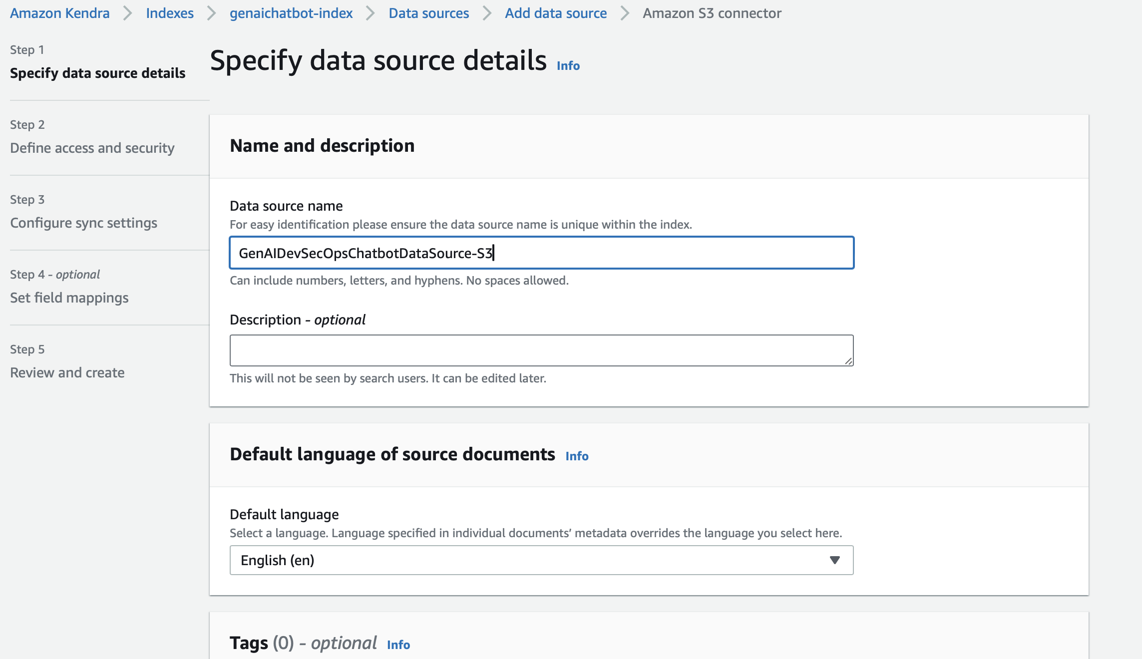This screenshot has height=659, width=1142.
Task: Open Set field mappings step
Action: (x=69, y=298)
